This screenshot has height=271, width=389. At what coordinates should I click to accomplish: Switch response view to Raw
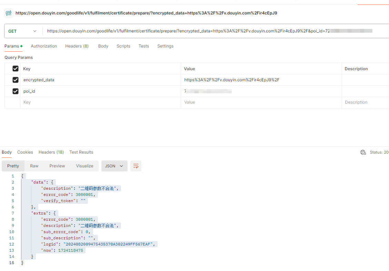click(34, 166)
